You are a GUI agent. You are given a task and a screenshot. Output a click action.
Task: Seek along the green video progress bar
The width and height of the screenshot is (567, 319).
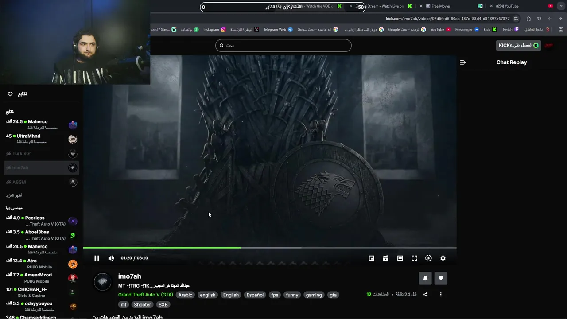[x=270, y=248]
